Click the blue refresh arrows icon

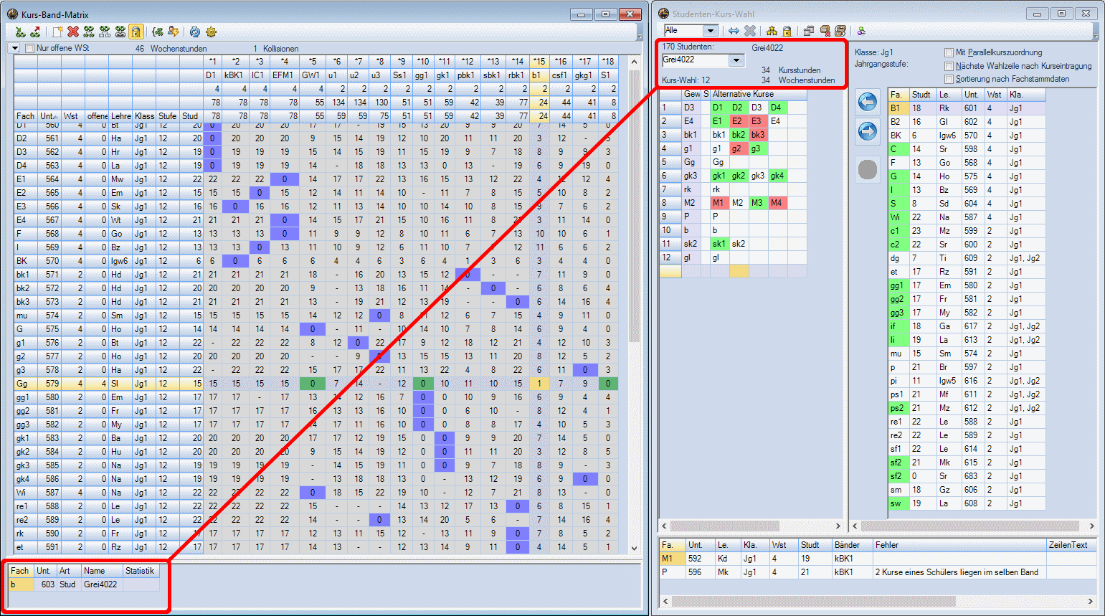pos(194,32)
